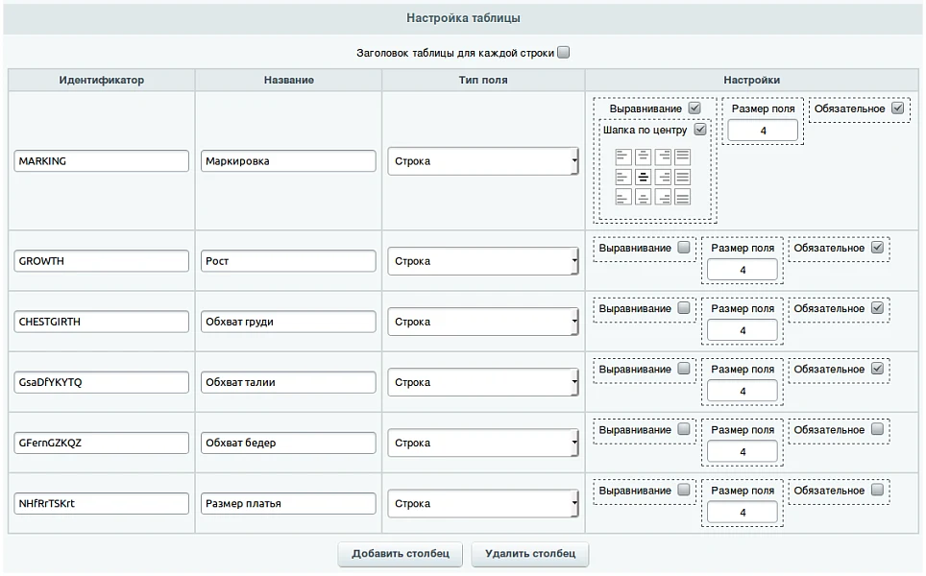Select top-justified alignment icon for MARKING
This screenshot has height=576, width=926.
682,157
